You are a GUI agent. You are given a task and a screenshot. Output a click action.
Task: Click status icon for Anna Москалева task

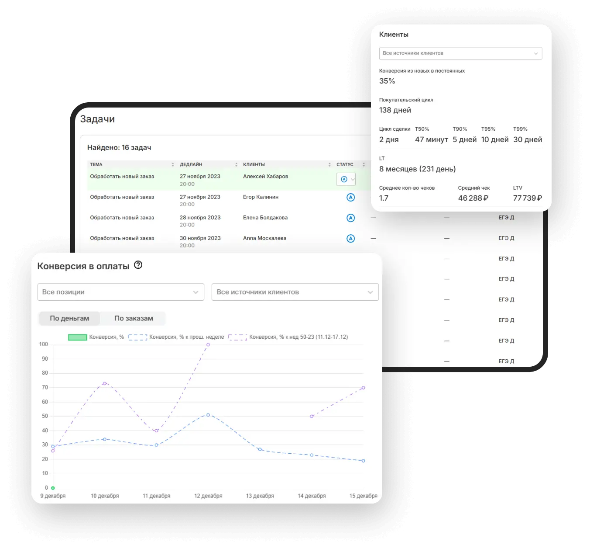350,239
